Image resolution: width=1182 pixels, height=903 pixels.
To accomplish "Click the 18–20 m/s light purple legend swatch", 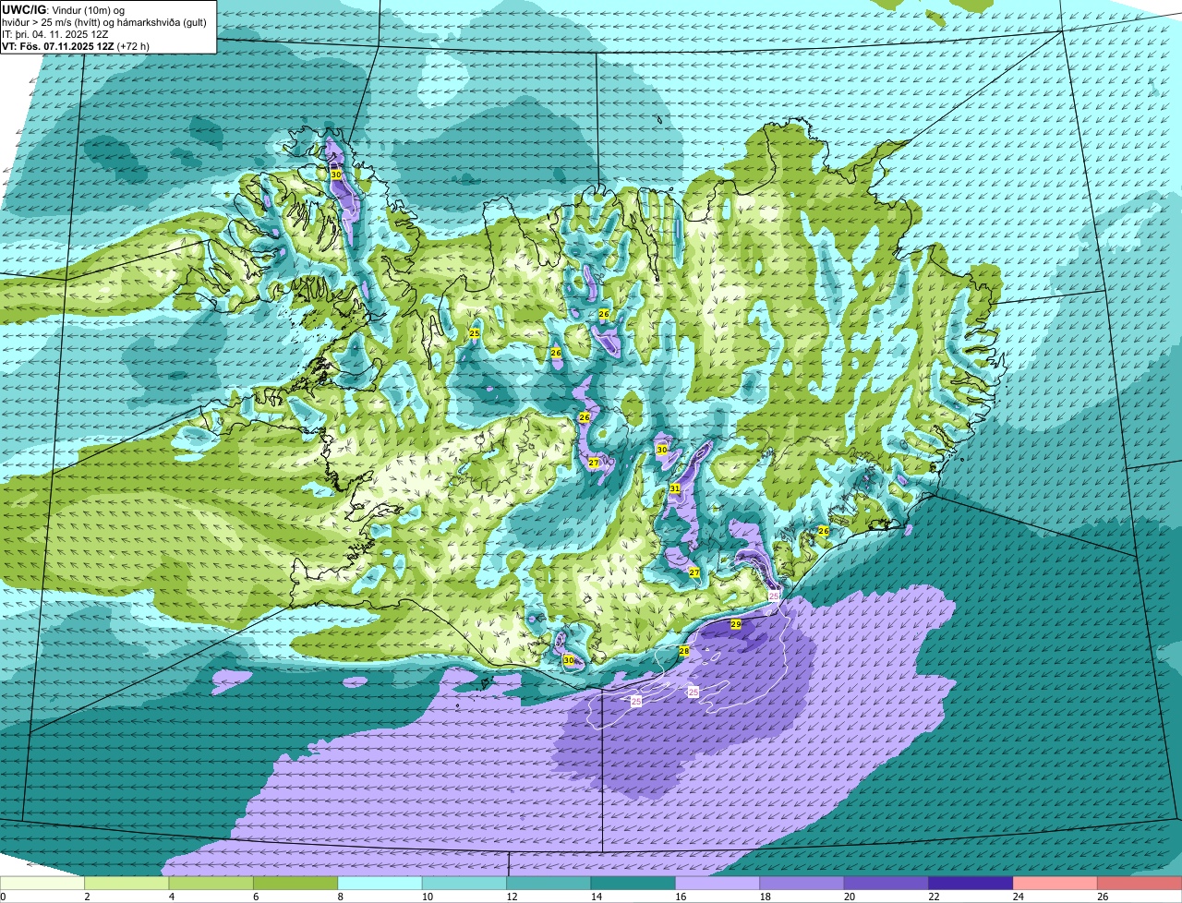I will click(x=802, y=883).
